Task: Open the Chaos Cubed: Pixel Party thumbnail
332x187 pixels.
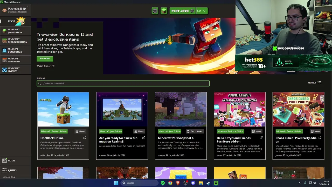Action: (x=298, y=109)
